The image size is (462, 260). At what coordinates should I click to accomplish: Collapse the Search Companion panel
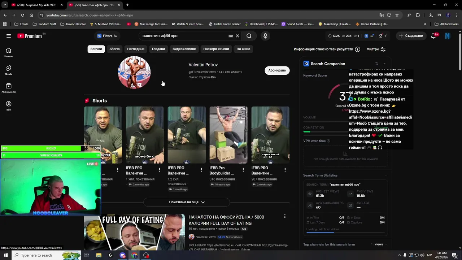tap(384, 64)
